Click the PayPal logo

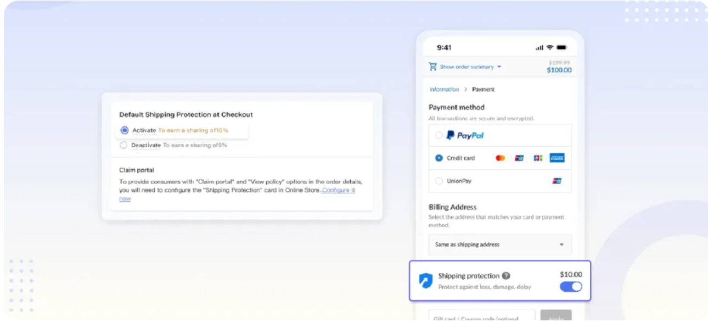tap(465, 135)
